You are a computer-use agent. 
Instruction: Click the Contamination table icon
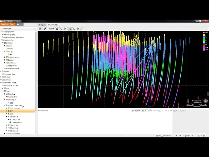tap(7, 57)
